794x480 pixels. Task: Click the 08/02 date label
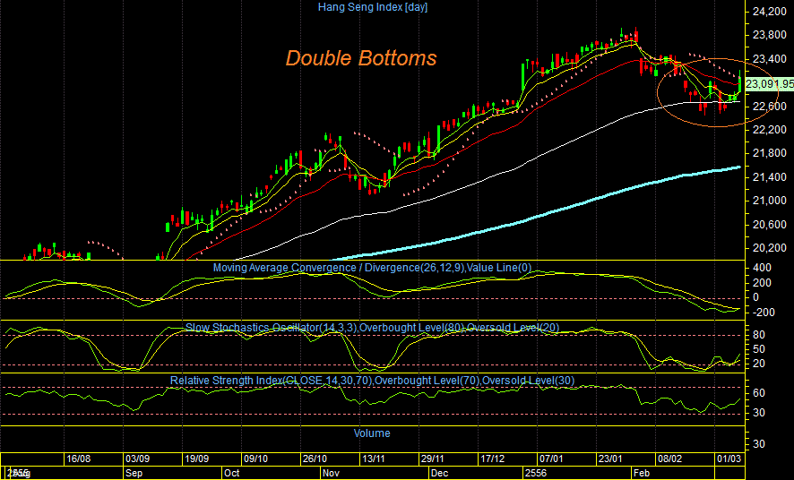669,459
